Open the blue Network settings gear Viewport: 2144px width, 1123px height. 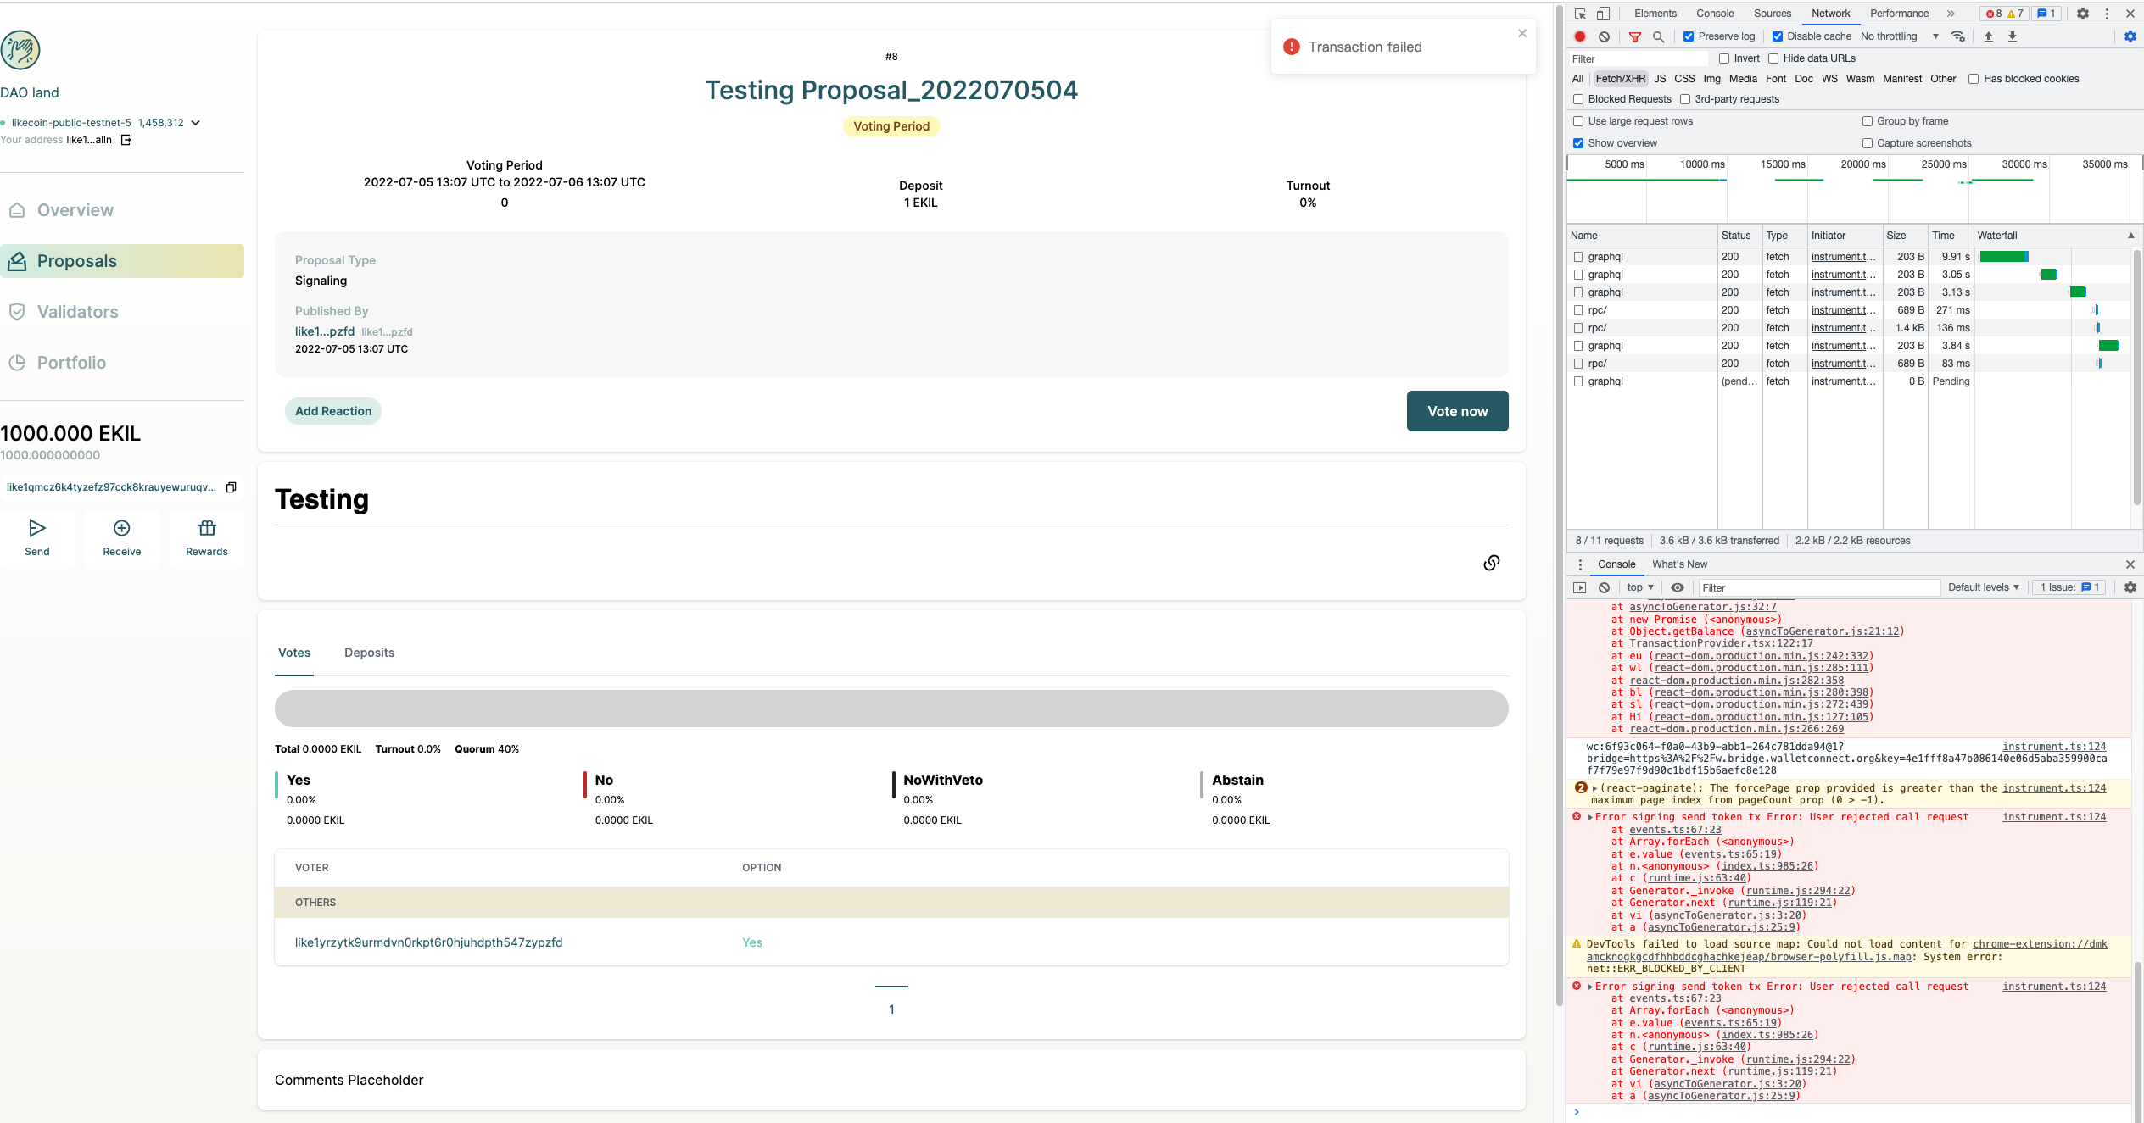(x=2130, y=36)
